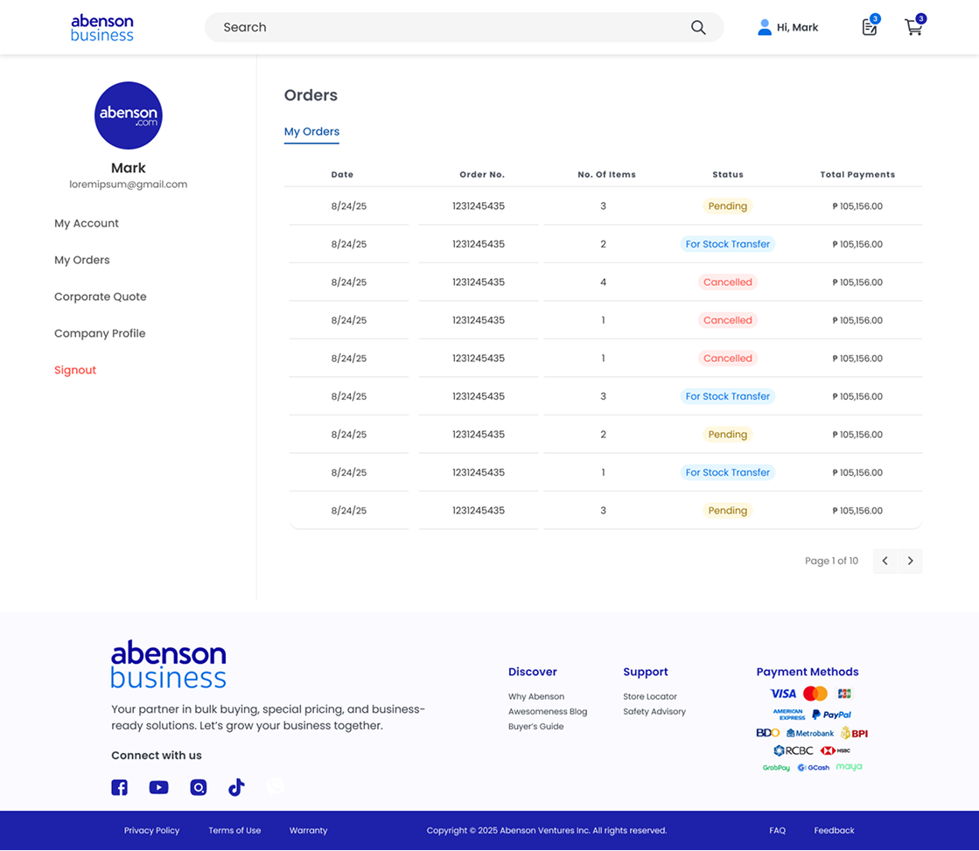
Task: Open the Viber social icon
Action: tap(276, 786)
